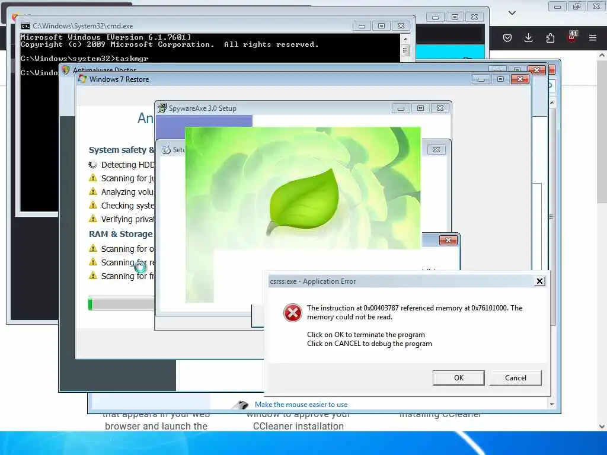Click the cmd.exe title bar icon
Screen dimensions: 607x455
tap(25, 26)
